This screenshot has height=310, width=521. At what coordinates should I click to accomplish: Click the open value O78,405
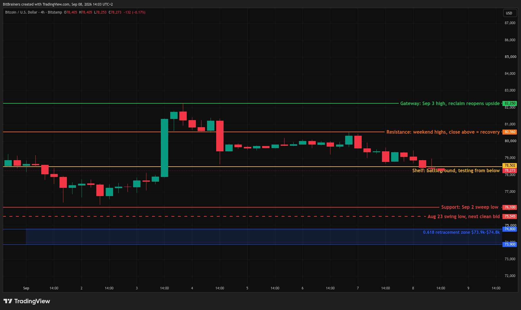71,12
